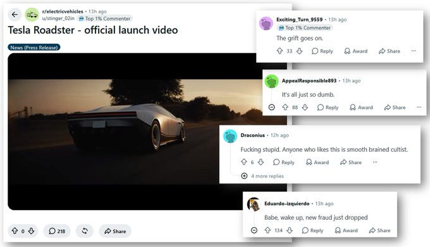The image size is (430, 247).
Task: Downvote the 'Babe, wake up' comment
Action: [x=290, y=231]
